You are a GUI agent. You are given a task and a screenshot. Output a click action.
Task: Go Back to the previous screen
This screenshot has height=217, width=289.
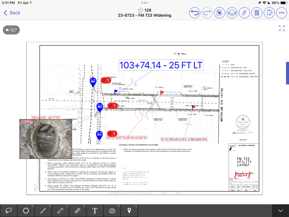[x=11, y=13]
